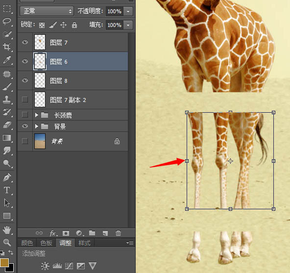Select the Pen tool

pos(7,177)
